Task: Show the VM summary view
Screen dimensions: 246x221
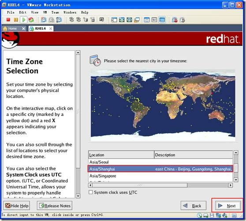Action: tap(147, 20)
